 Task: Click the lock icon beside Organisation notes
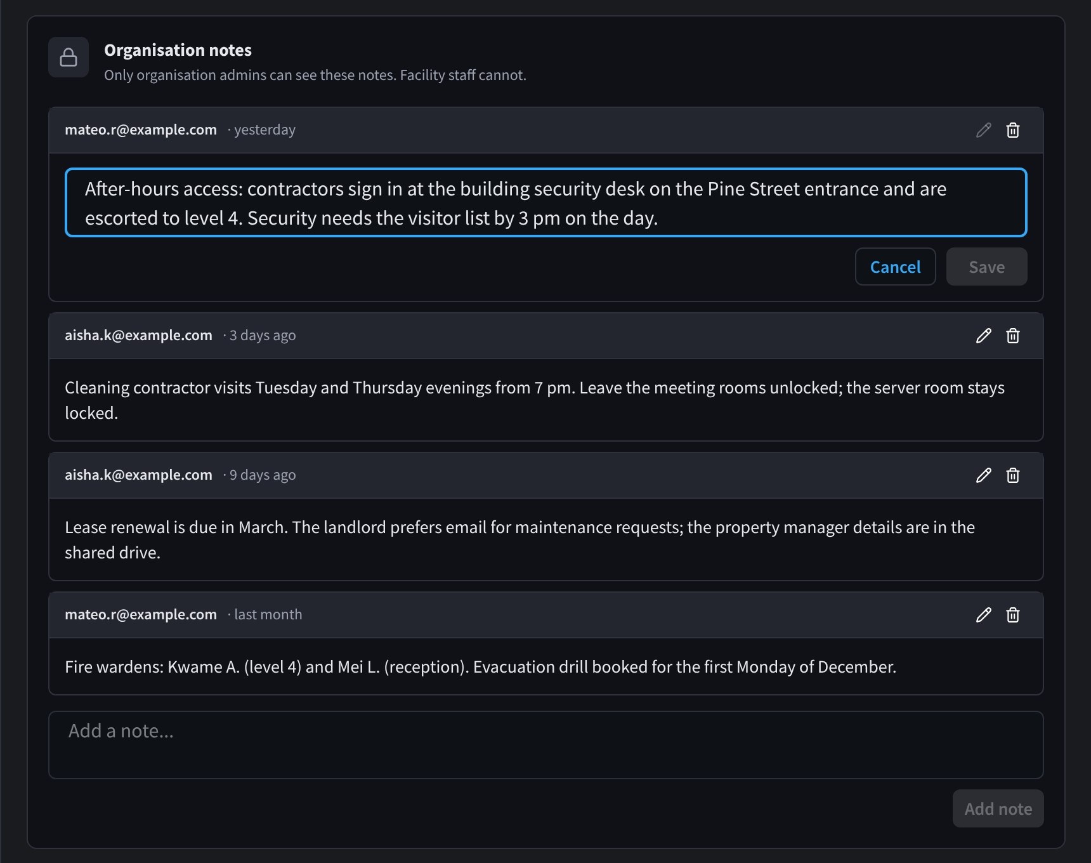(x=69, y=58)
